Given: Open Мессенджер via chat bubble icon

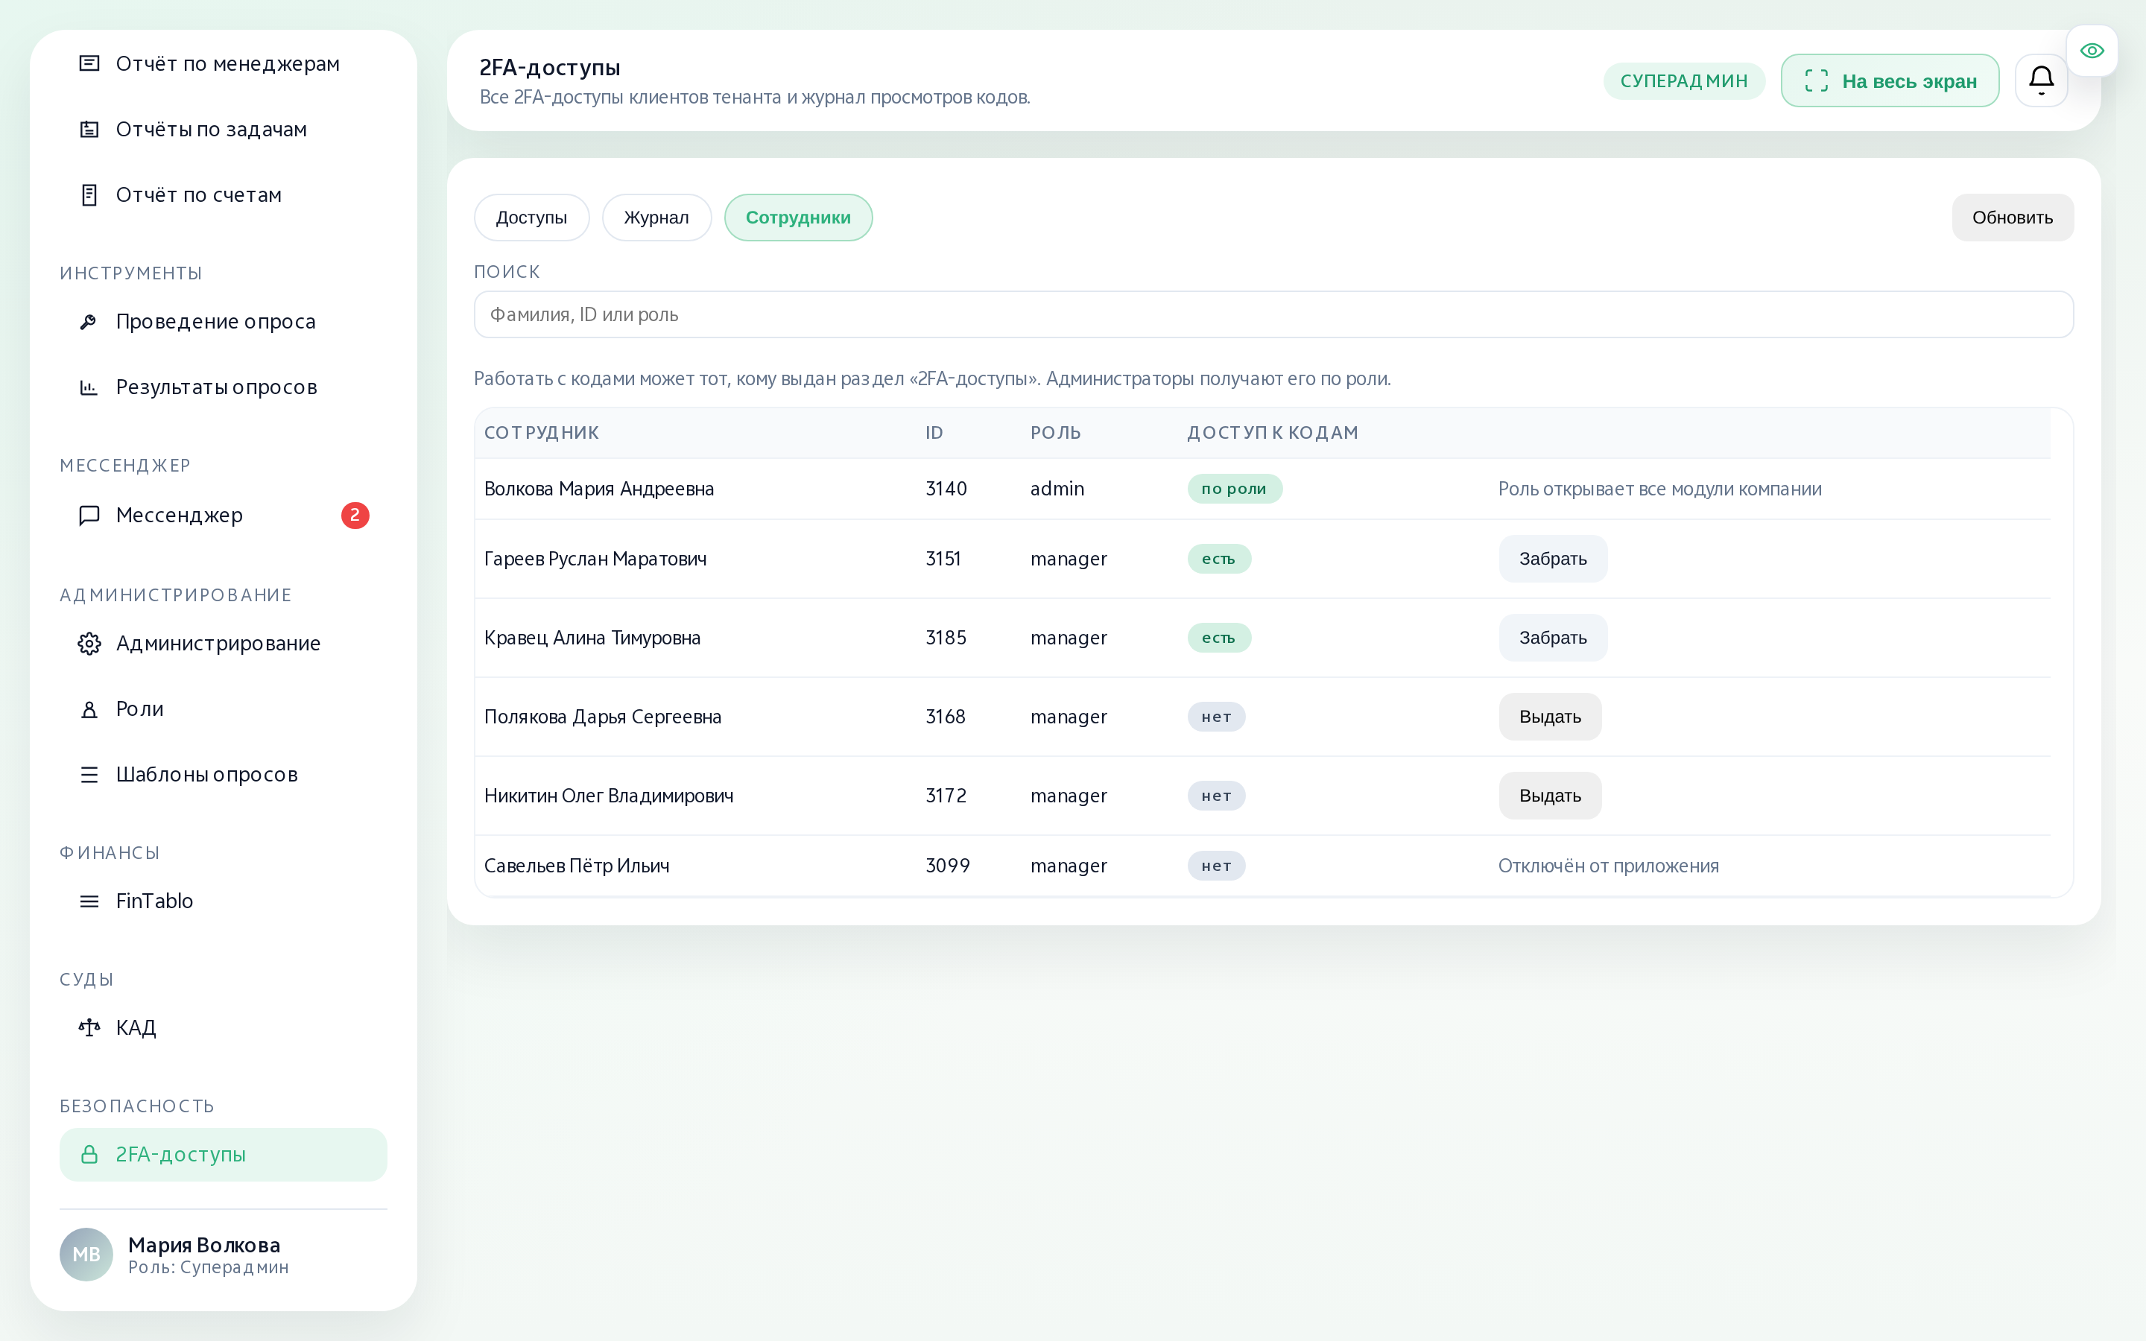Looking at the screenshot, I should (89, 516).
